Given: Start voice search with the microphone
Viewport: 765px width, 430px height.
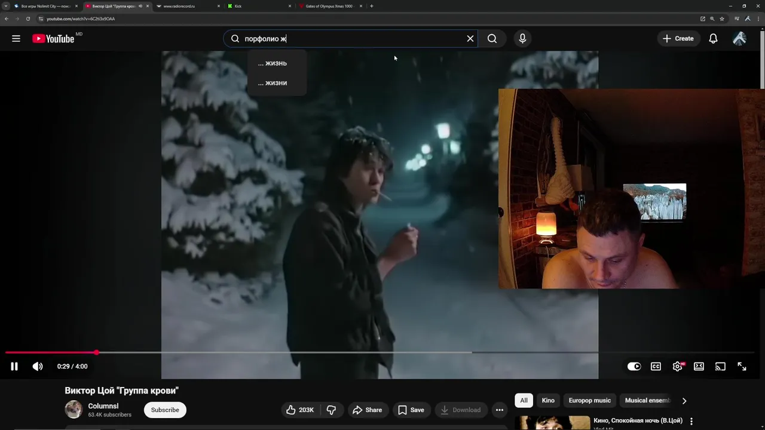Looking at the screenshot, I should click(x=522, y=39).
